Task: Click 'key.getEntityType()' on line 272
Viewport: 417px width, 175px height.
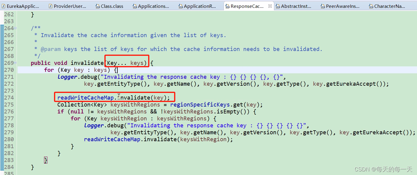Action: point(116,84)
